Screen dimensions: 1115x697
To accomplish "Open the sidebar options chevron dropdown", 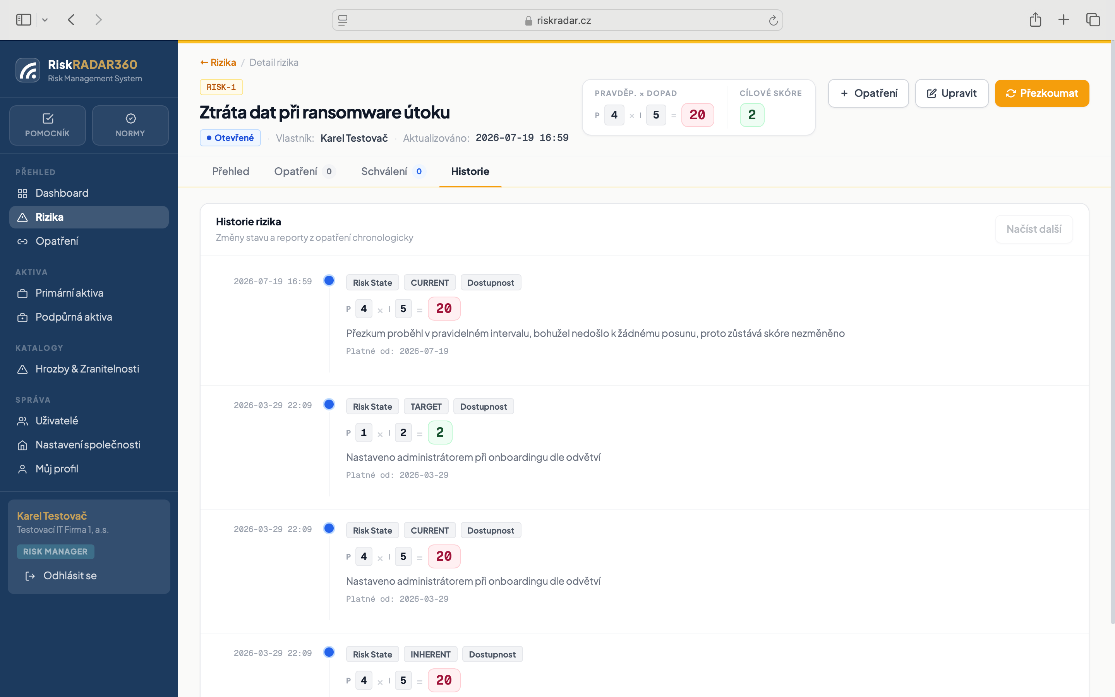I will pyautogui.click(x=45, y=20).
